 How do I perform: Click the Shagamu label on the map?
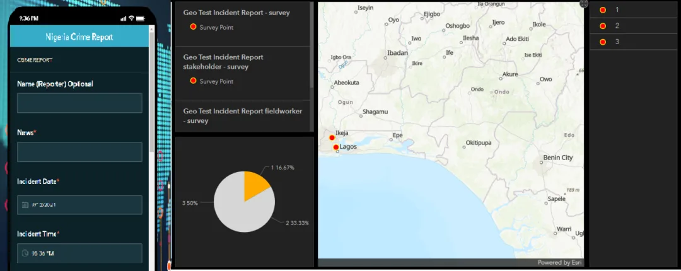[x=375, y=112]
